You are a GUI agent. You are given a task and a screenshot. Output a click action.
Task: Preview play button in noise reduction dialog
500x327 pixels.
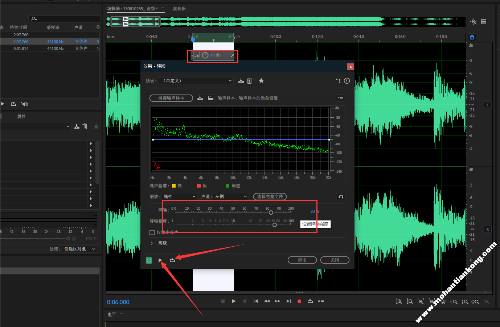pyautogui.click(x=160, y=260)
